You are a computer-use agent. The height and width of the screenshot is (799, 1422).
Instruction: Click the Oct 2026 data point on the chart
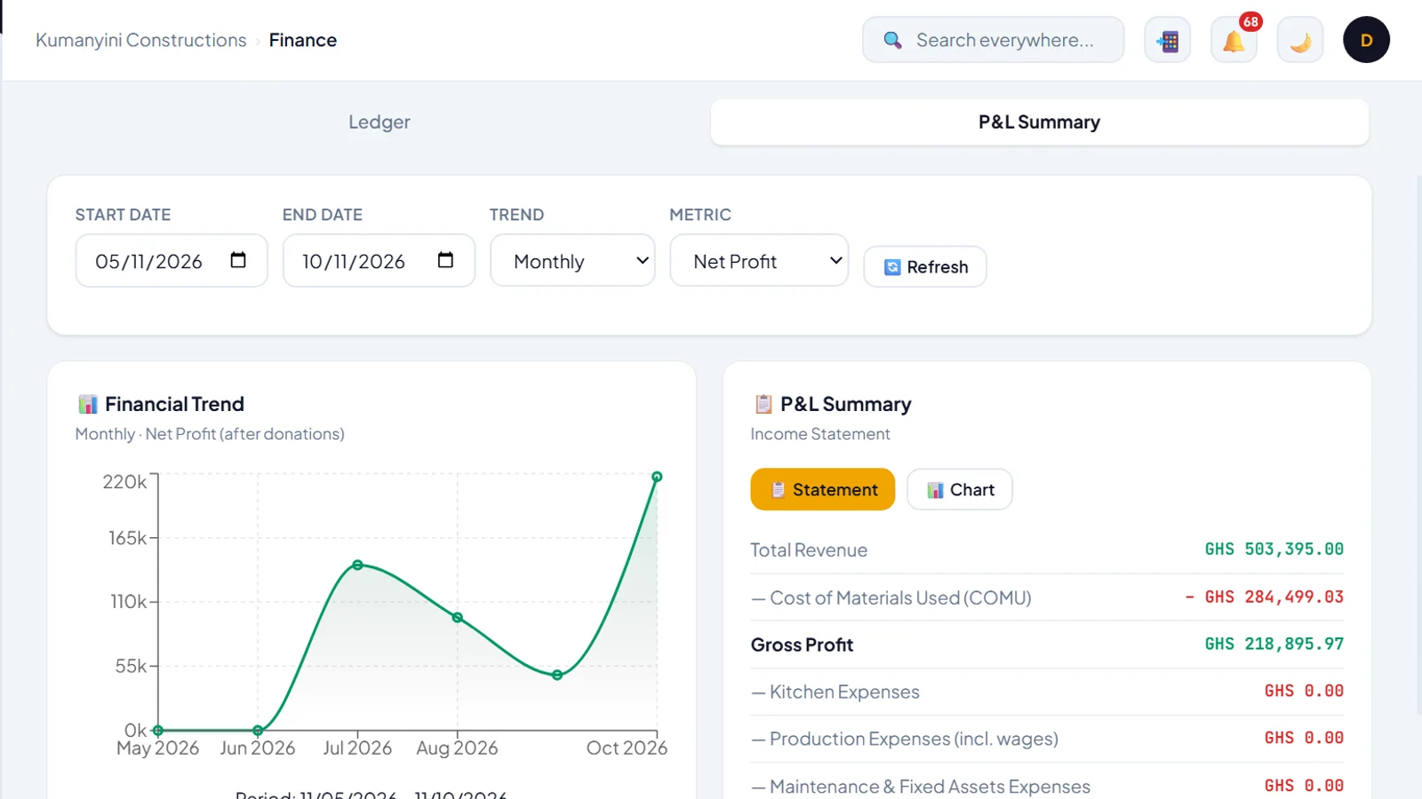[657, 477]
